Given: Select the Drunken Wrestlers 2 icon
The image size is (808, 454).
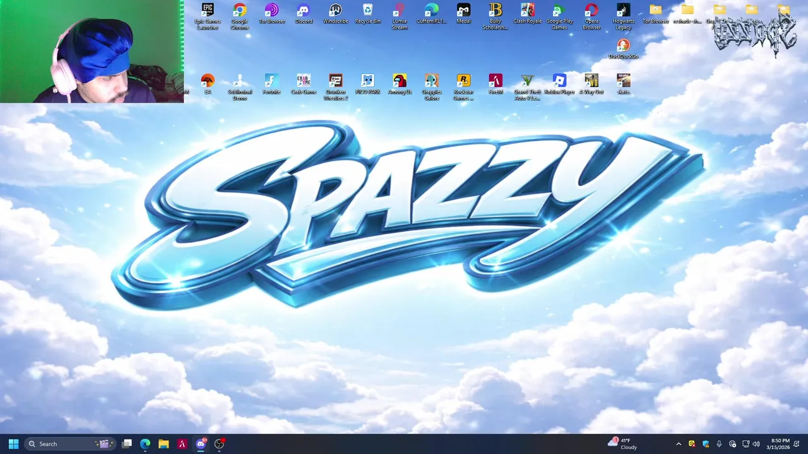Looking at the screenshot, I should tap(335, 87).
